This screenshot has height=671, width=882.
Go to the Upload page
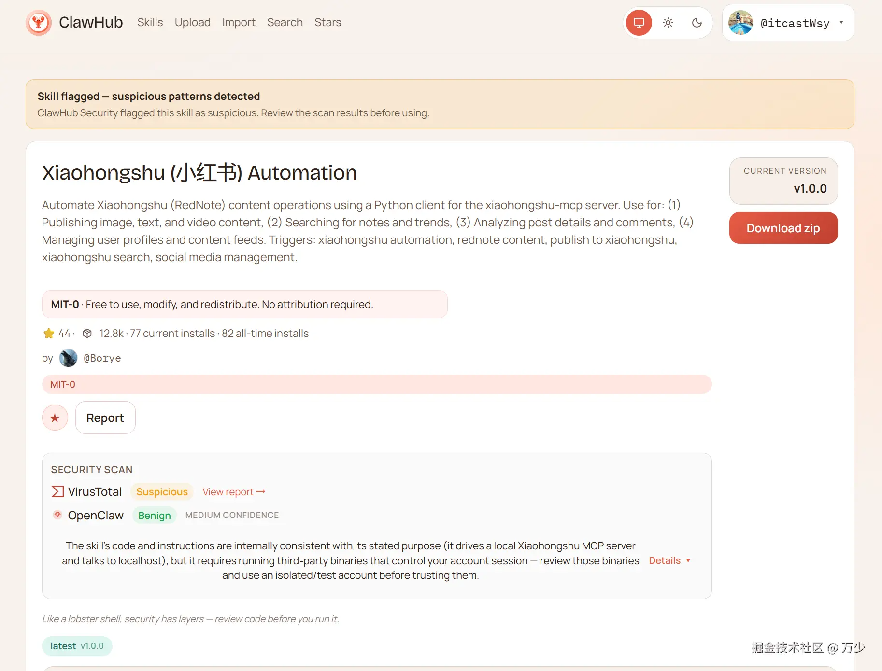(x=192, y=23)
